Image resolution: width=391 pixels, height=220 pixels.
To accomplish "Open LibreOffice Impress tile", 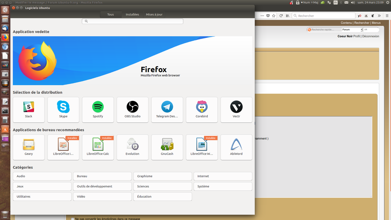I will [63, 147].
